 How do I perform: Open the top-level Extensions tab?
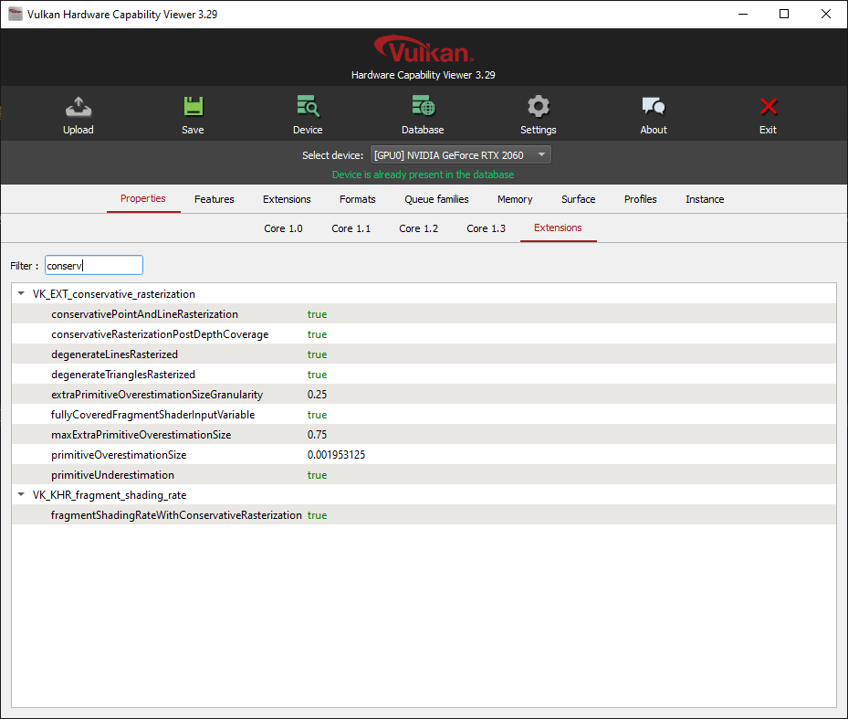click(x=287, y=199)
